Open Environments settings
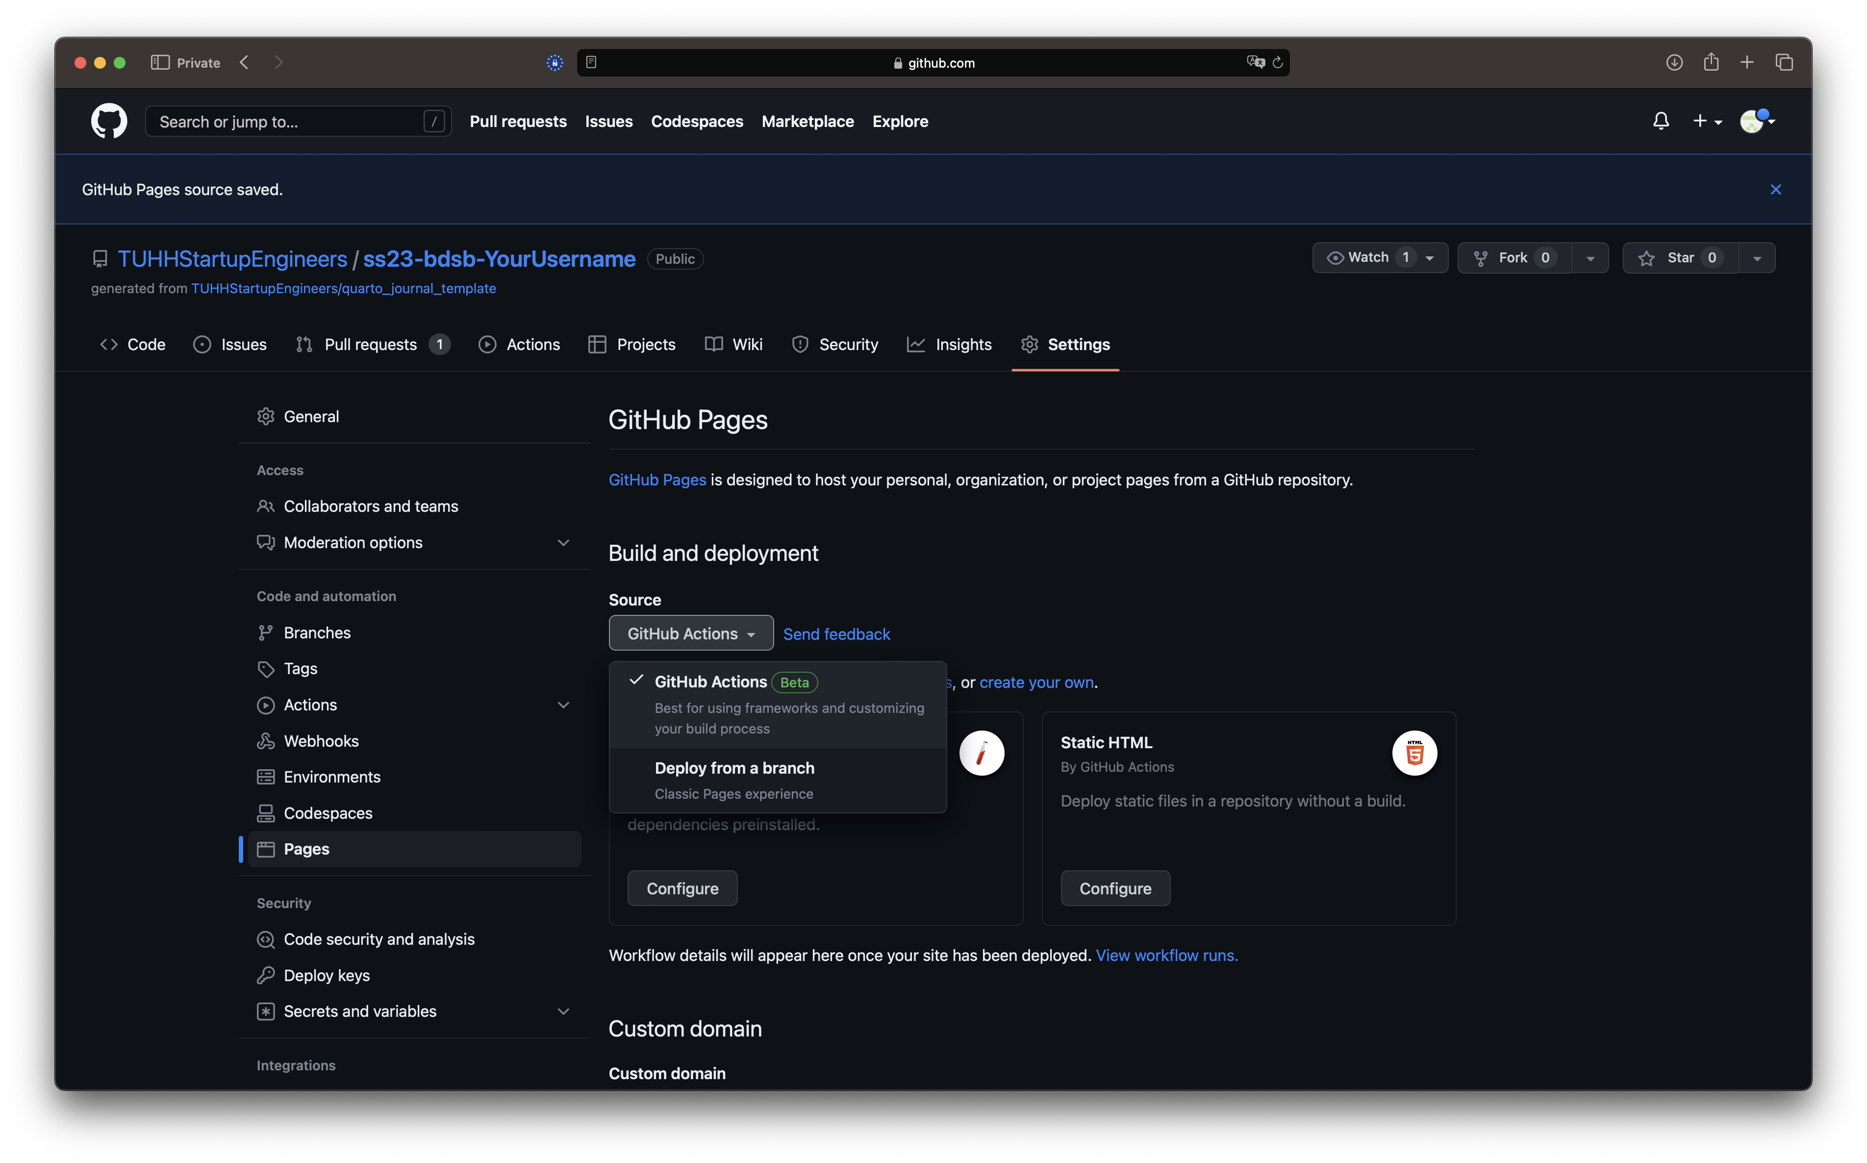Viewport: 1867px width, 1163px height. click(414, 777)
